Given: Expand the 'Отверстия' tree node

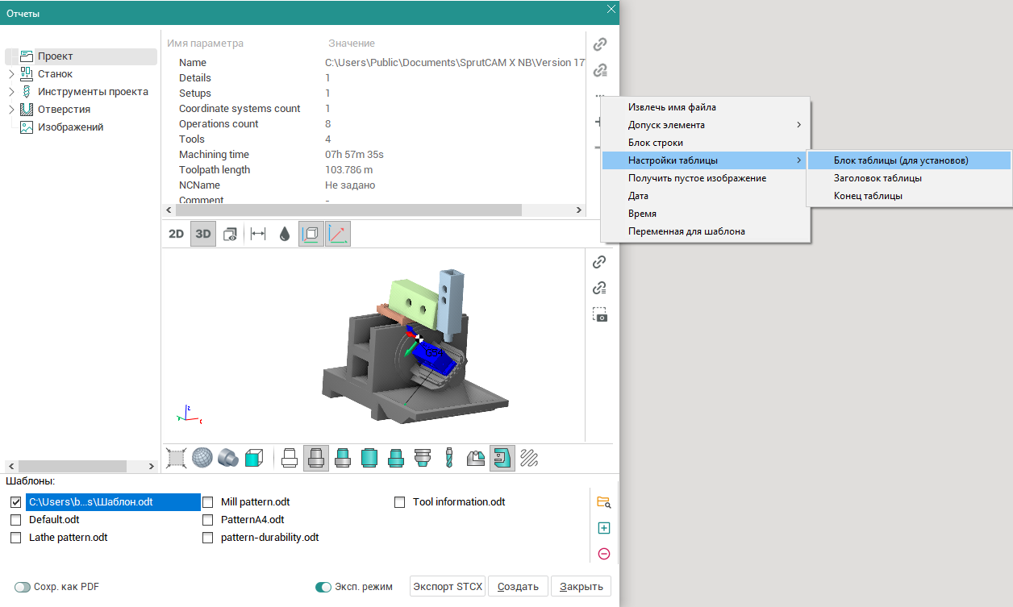Looking at the screenshot, I should [x=11, y=110].
